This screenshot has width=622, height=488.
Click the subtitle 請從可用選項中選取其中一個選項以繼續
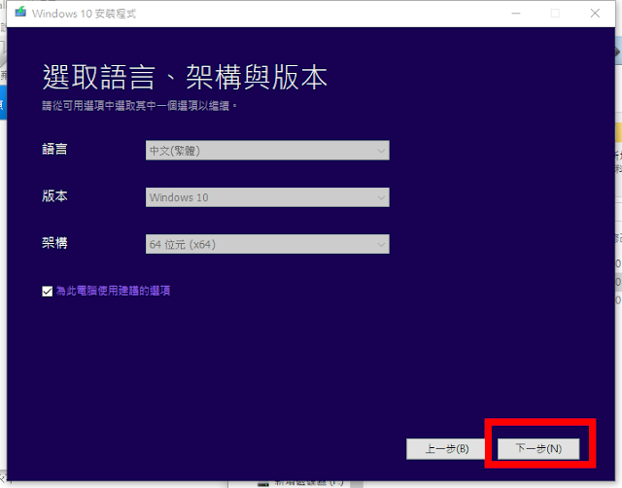[x=140, y=106]
